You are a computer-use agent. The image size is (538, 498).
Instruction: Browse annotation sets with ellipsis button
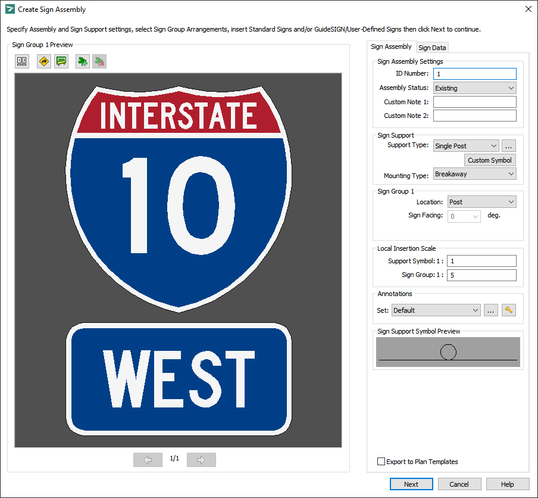[490, 310]
